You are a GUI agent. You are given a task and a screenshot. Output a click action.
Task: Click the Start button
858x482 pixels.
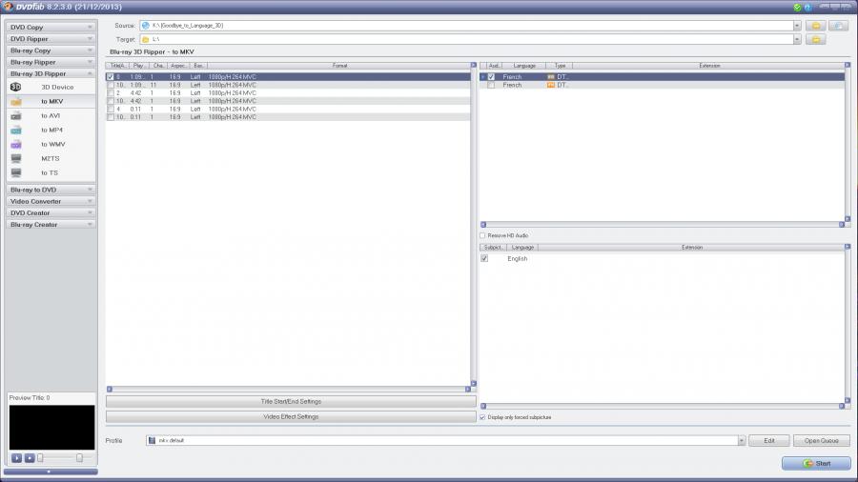tap(816, 463)
